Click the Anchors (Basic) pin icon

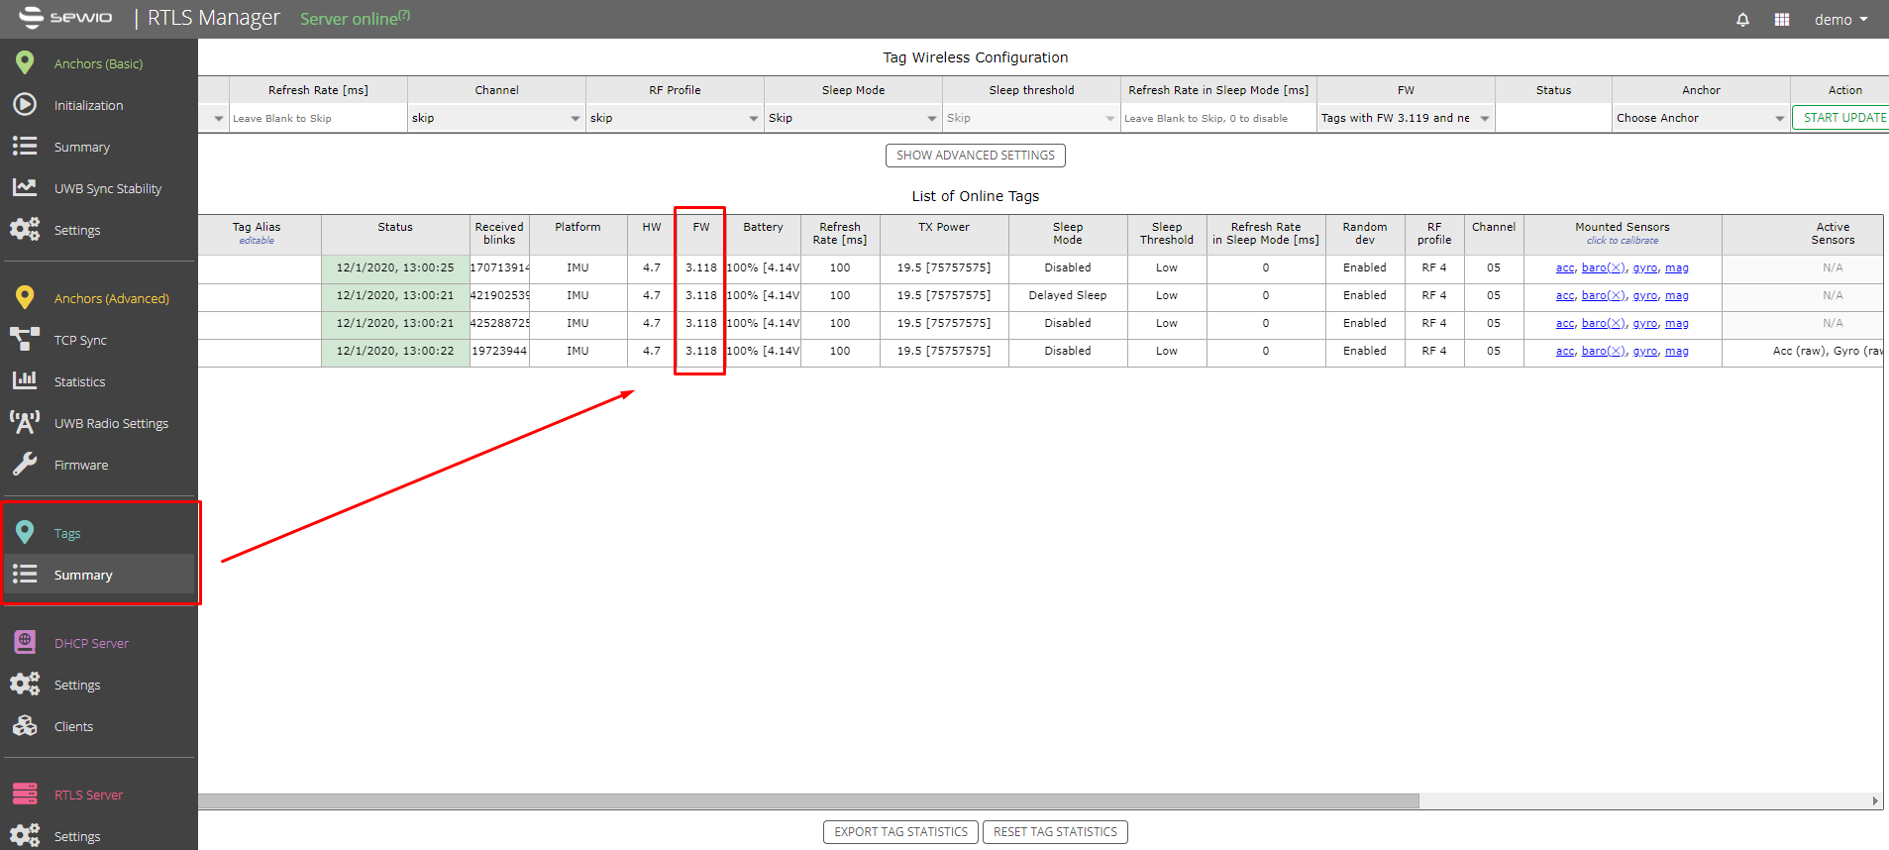tap(25, 62)
